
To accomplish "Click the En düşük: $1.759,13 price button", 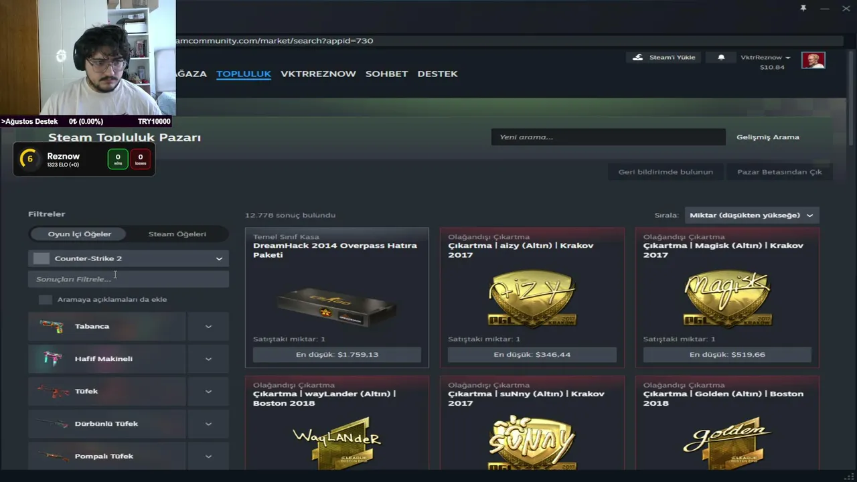I will (x=337, y=355).
